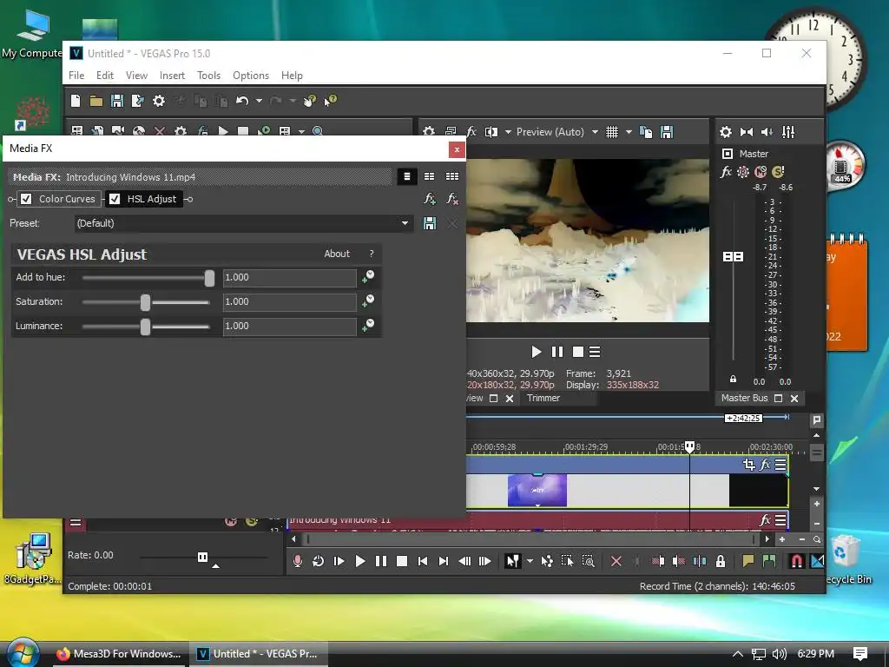
Task: Dim the Master Bus output
Action: (x=767, y=132)
